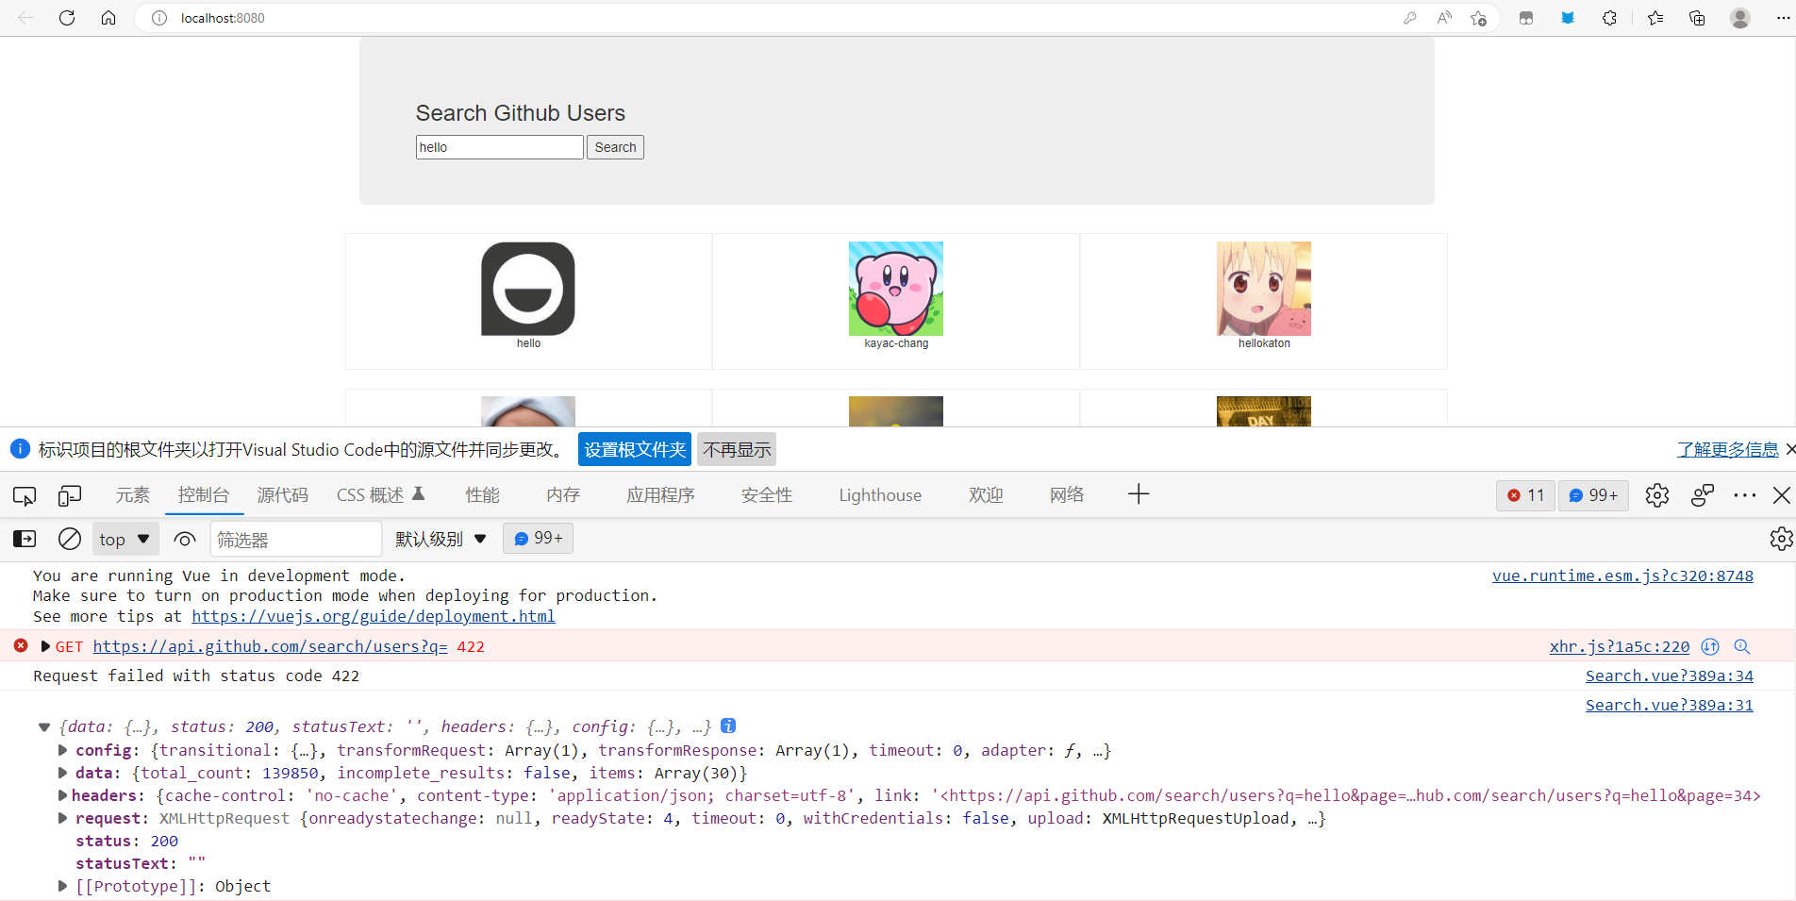1796x901 pixels.
Task: Toggle the console sidebar icon
Action: tap(25, 539)
